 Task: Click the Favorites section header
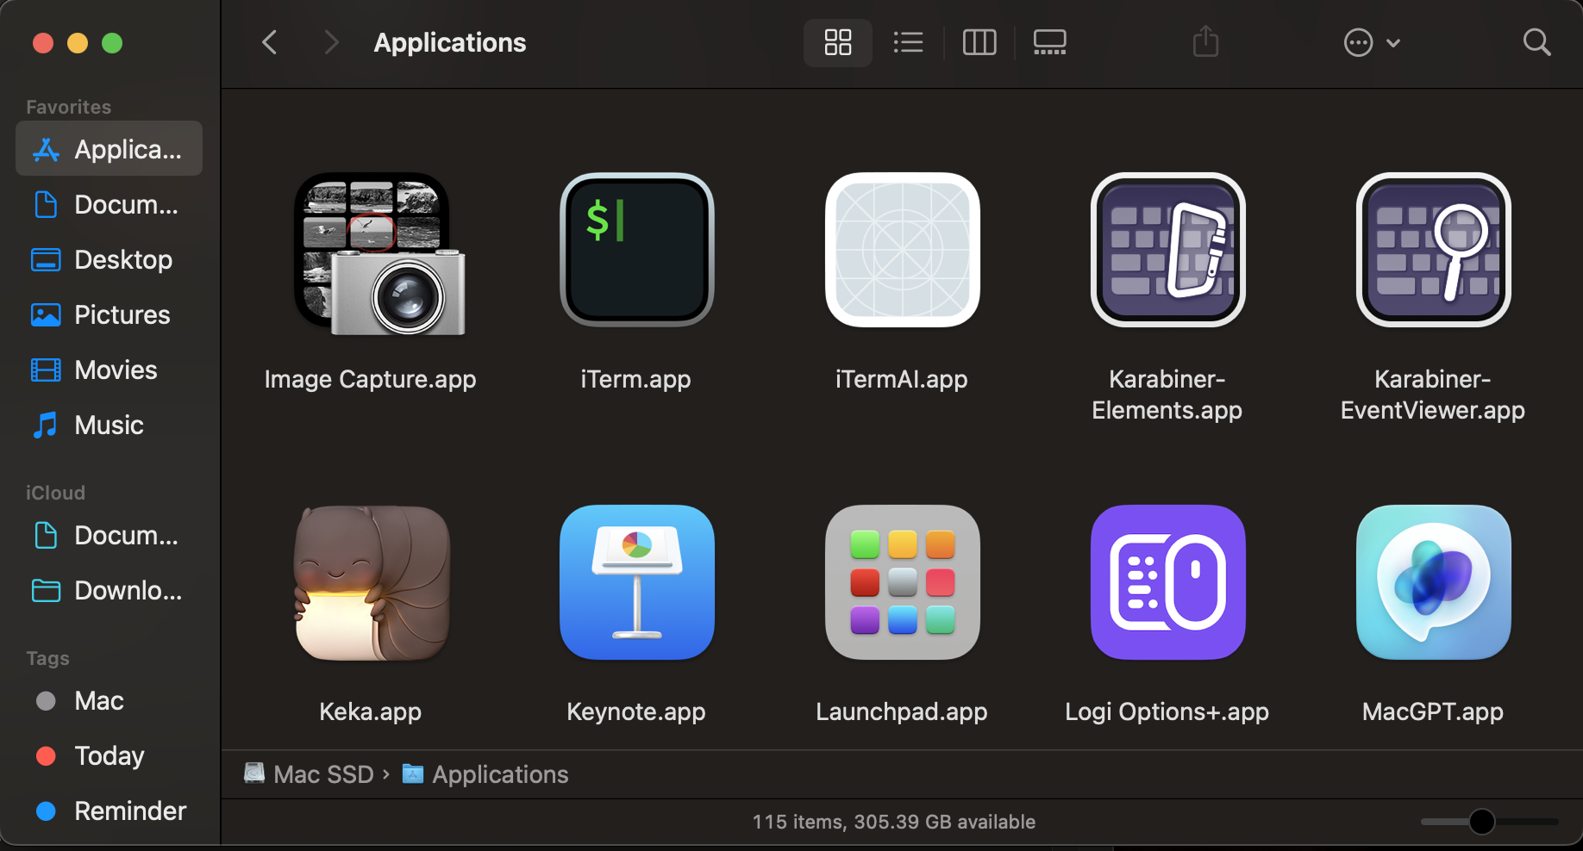tap(69, 107)
